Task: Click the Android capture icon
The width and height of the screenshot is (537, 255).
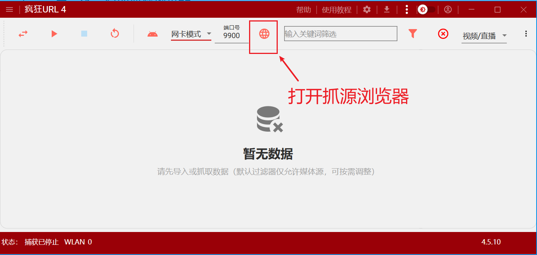Action: (152, 34)
